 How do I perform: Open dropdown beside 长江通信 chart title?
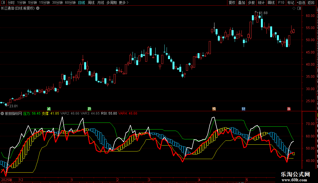point(38,8)
